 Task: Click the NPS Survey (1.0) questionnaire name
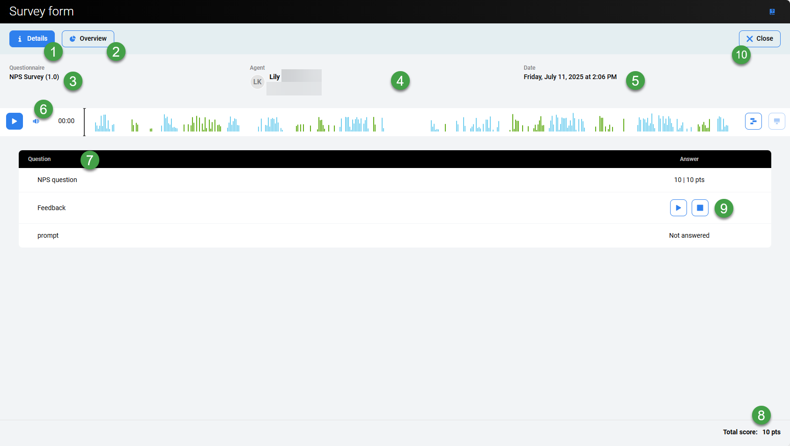34,77
